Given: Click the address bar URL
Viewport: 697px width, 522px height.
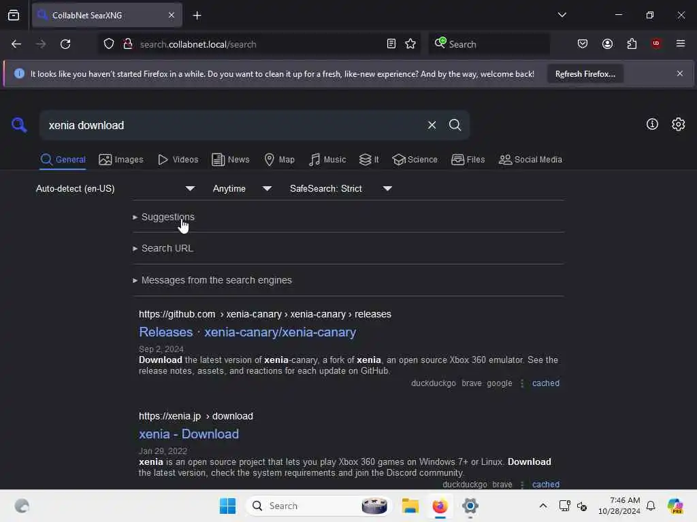Looking at the screenshot, I should pyautogui.click(x=198, y=44).
